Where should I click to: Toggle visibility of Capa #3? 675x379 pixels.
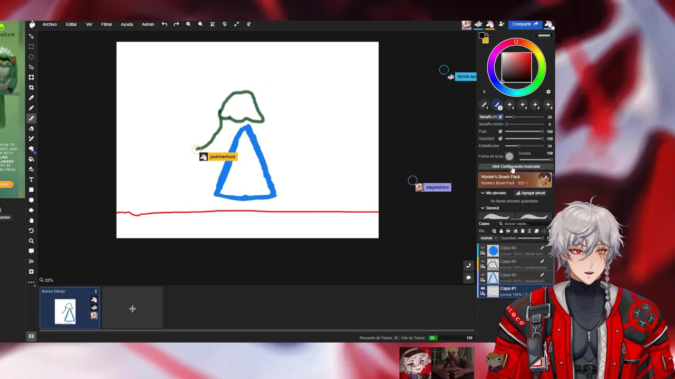click(483, 261)
